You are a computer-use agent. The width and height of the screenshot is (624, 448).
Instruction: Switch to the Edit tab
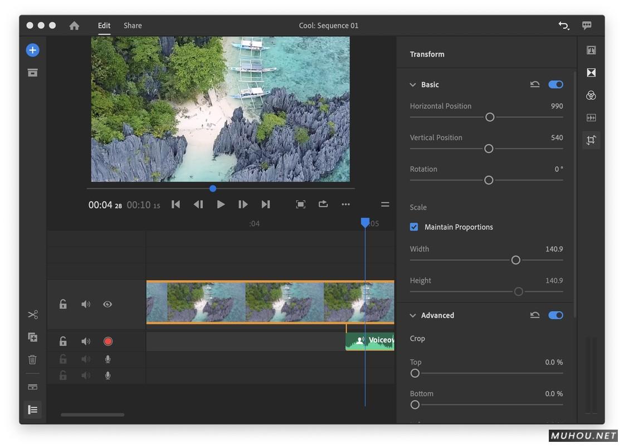pos(104,26)
